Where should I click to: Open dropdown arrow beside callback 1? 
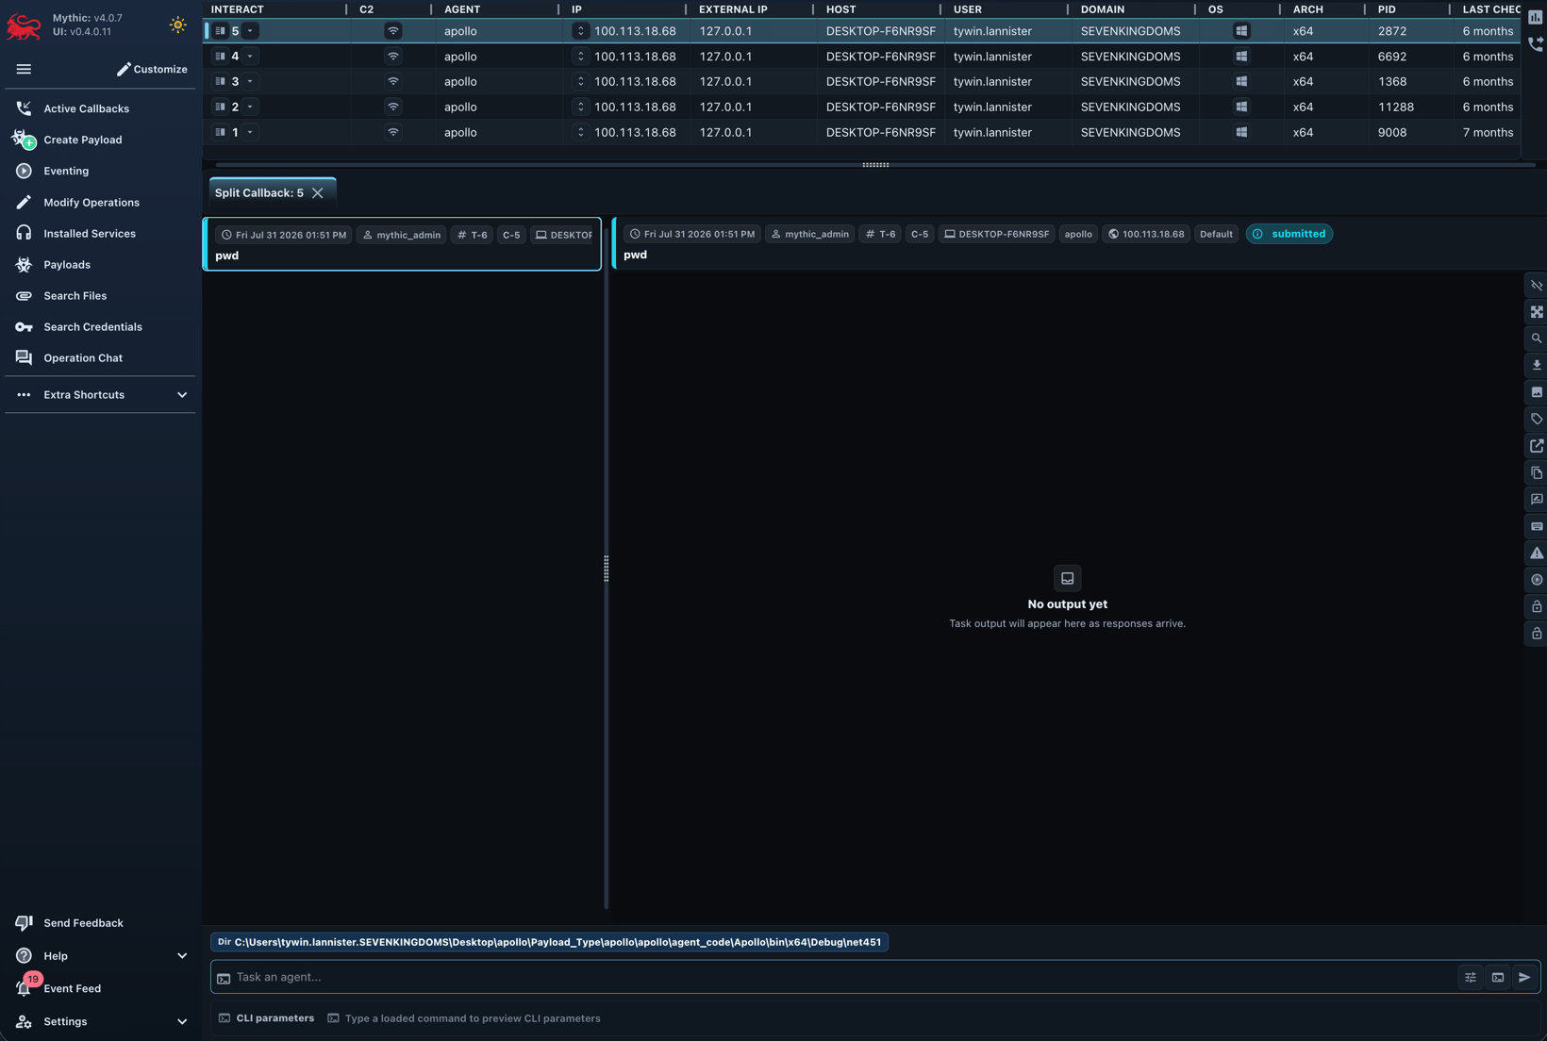click(250, 132)
